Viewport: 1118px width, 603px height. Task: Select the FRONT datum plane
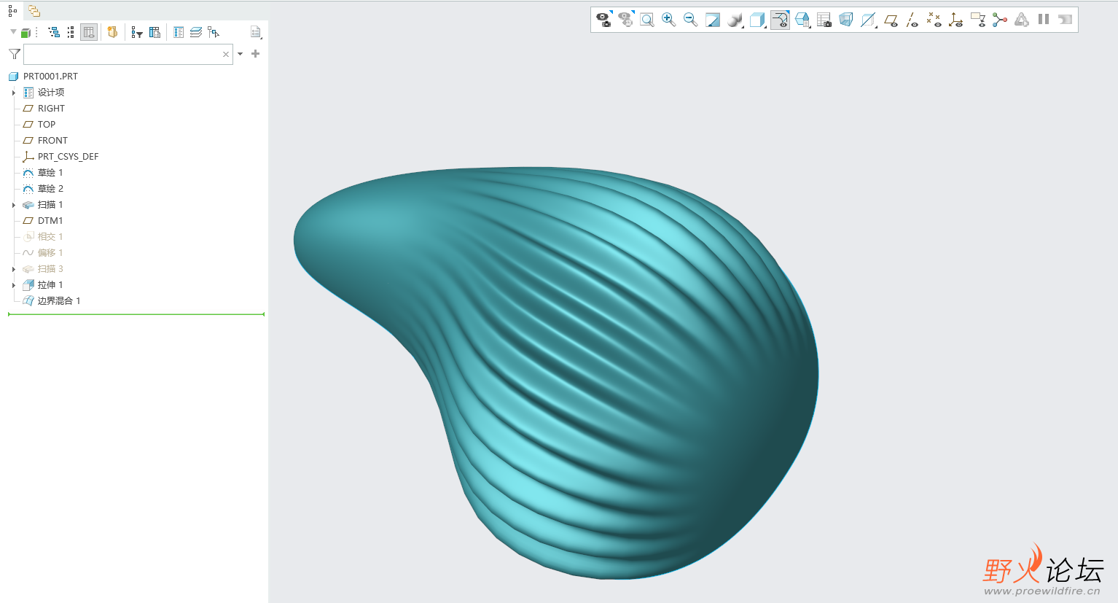coord(52,141)
